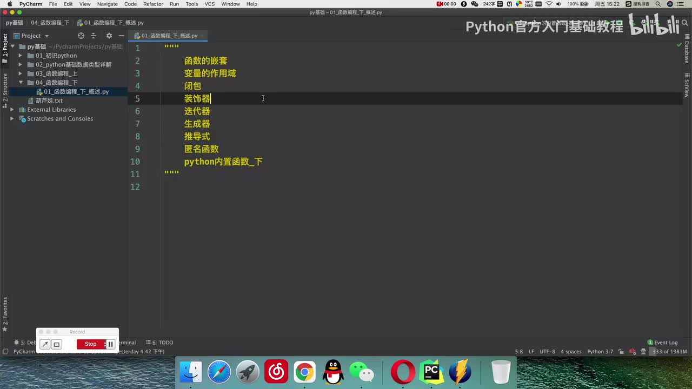This screenshot has width=692, height=389.
Task: Open the File menu
Action: pyautogui.click(x=53, y=4)
